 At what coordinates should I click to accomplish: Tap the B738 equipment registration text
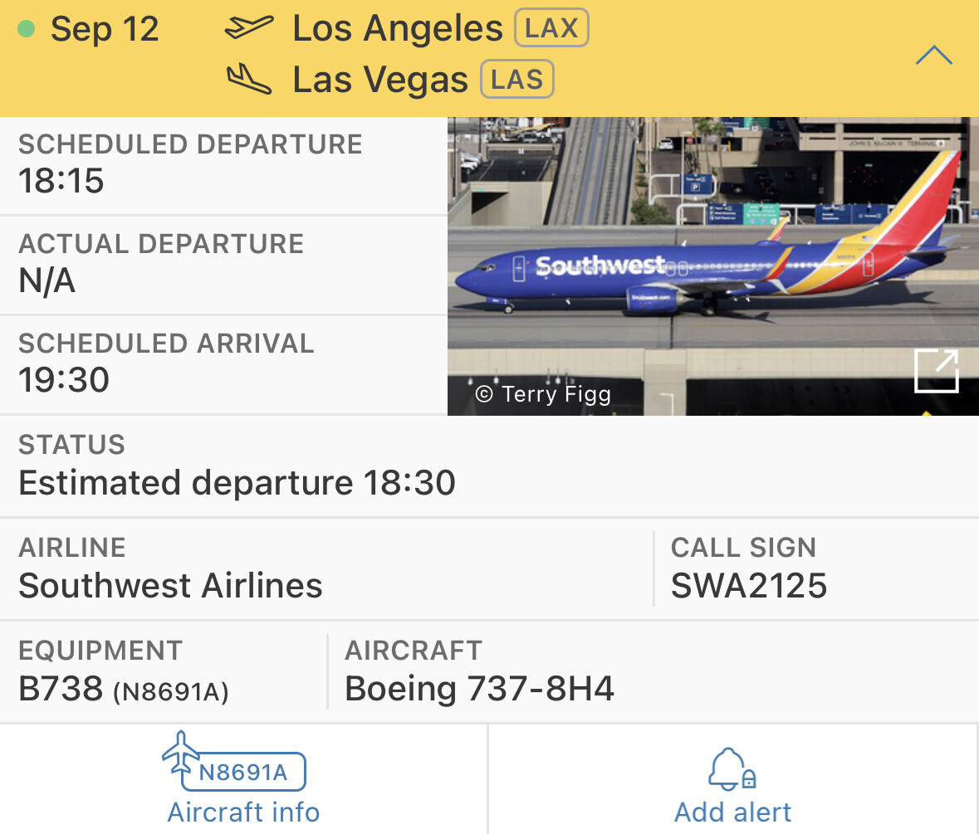pos(124,690)
